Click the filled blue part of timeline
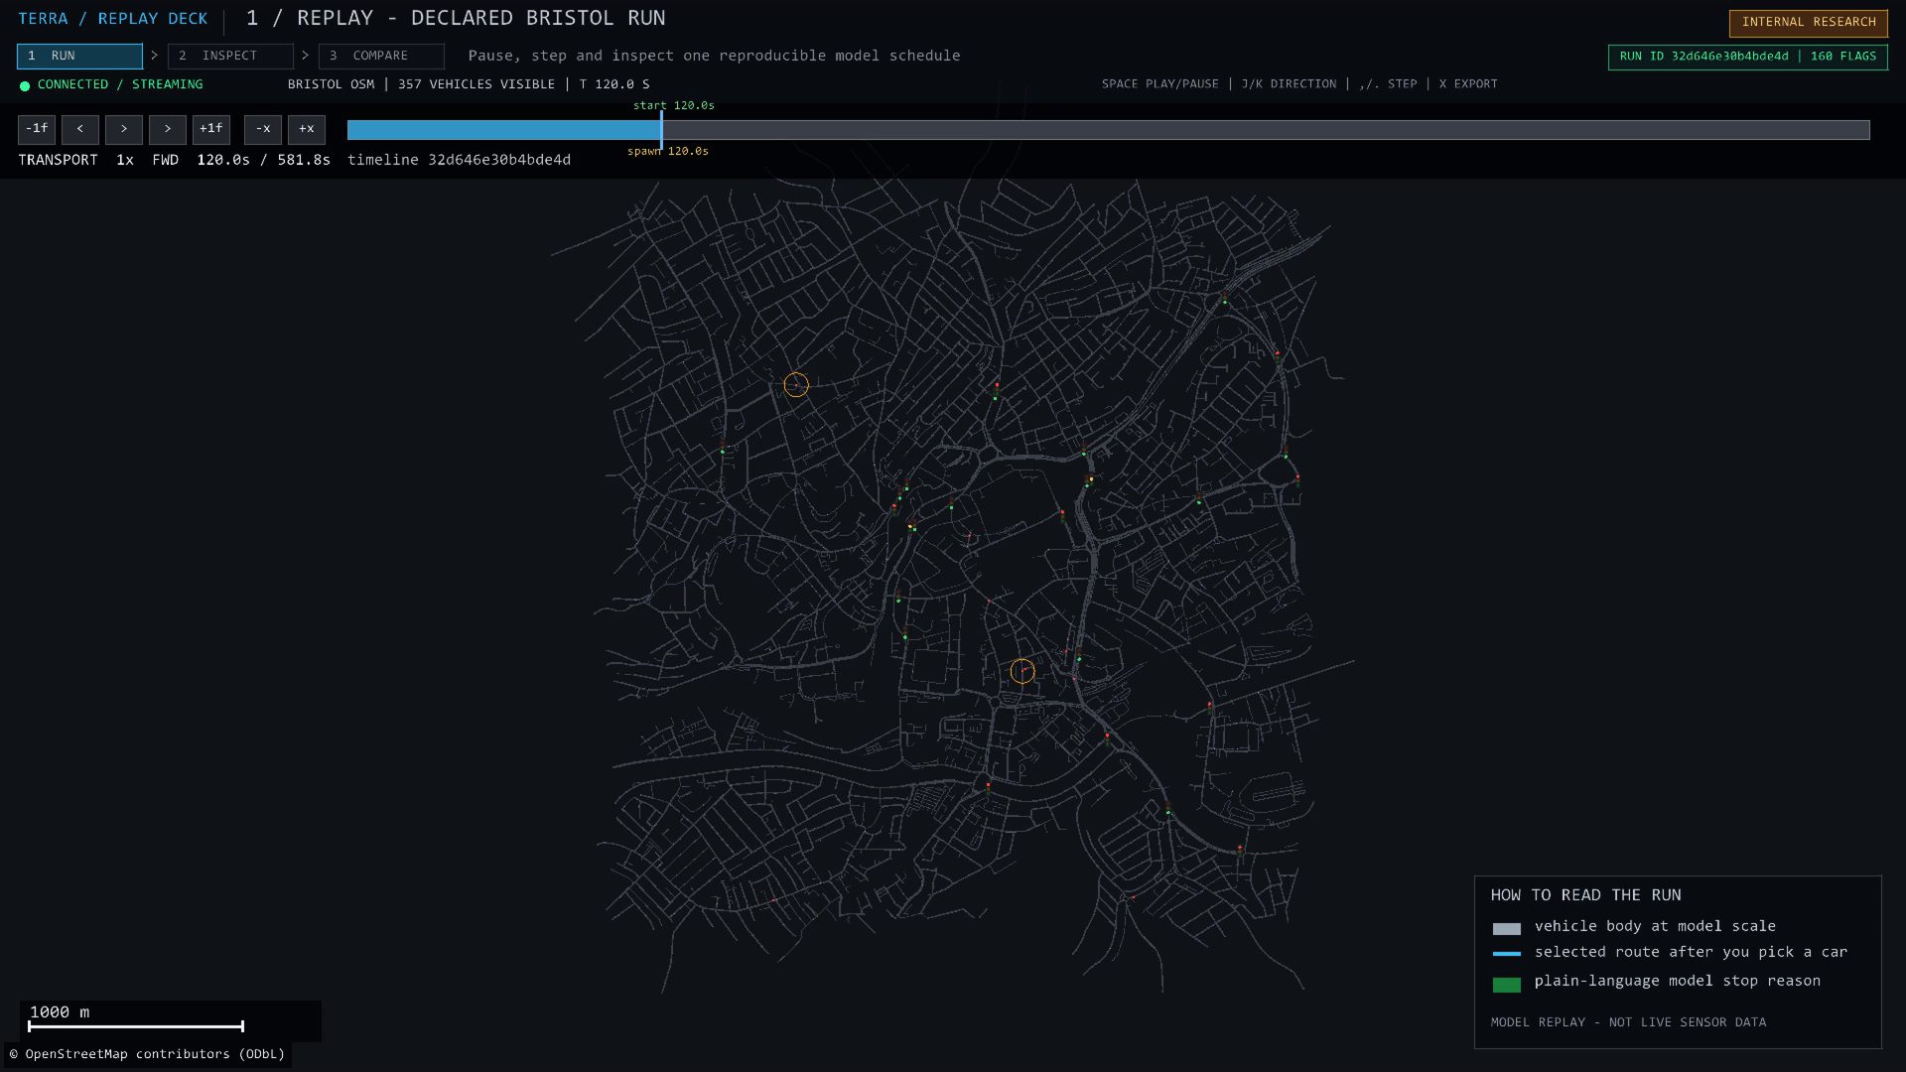Viewport: 1906px width, 1072px height. click(x=503, y=130)
